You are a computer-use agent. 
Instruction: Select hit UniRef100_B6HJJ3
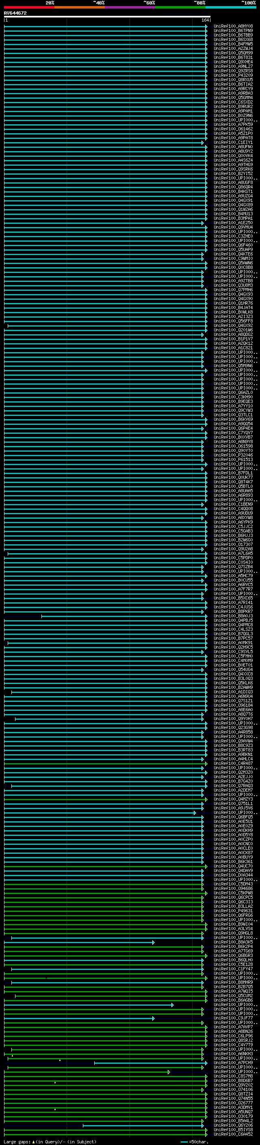click(233, 535)
